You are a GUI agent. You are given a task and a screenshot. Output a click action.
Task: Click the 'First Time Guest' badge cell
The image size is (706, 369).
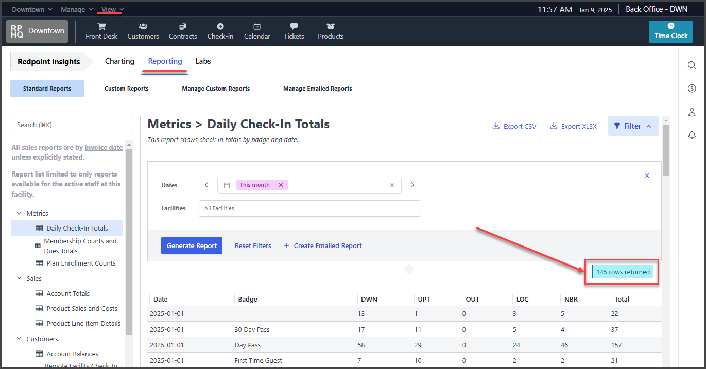tap(258, 360)
